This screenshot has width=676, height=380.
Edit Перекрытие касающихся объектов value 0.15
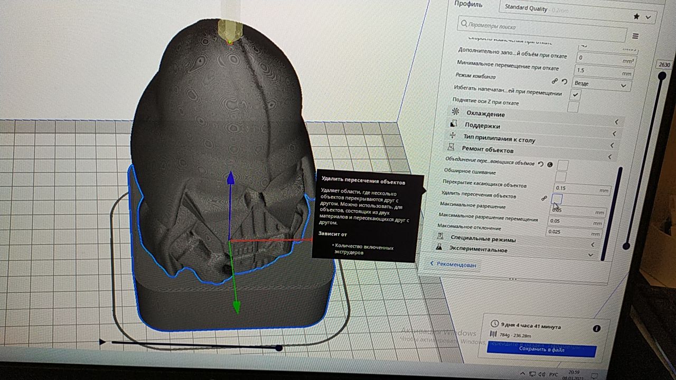[x=581, y=189]
